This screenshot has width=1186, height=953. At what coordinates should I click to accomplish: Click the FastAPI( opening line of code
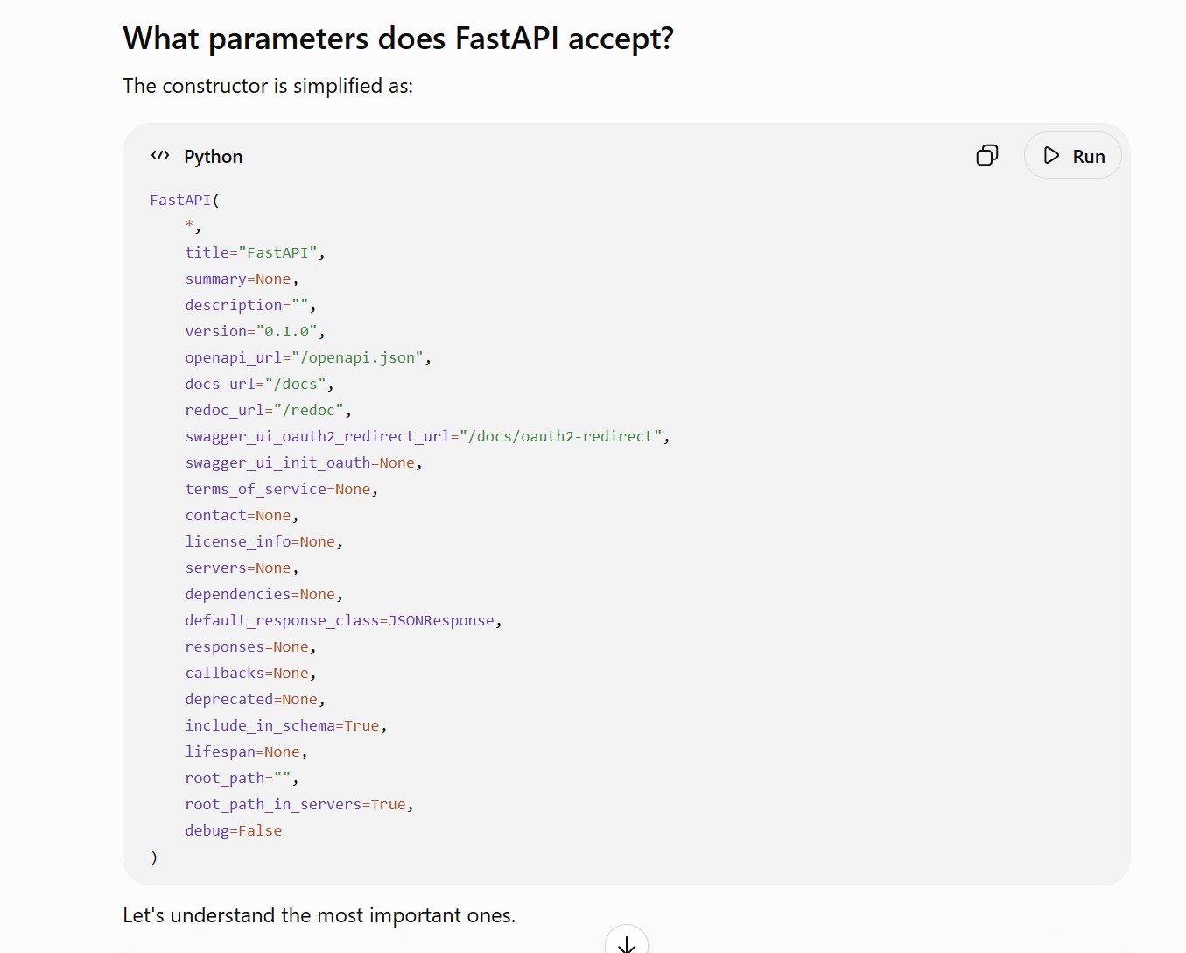coord(185,200)
